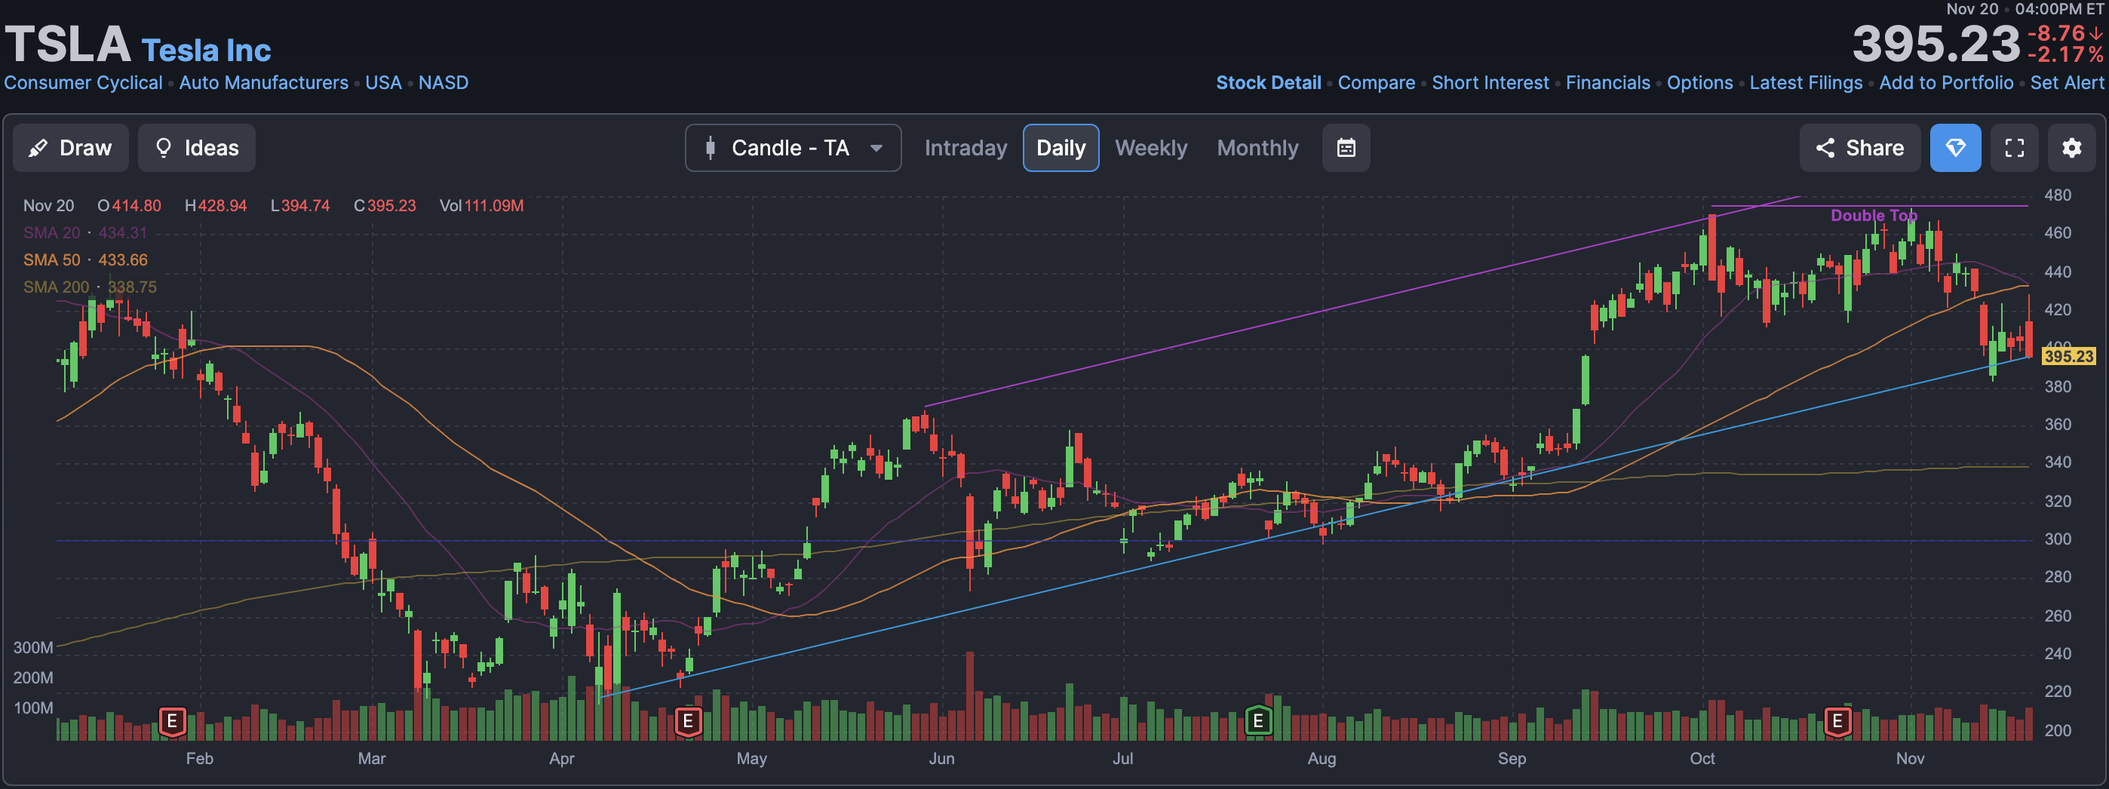Click the dropdown arrow on chart type selector
2109x789 pixels.
pyautogui.click(x=876, y=148)
